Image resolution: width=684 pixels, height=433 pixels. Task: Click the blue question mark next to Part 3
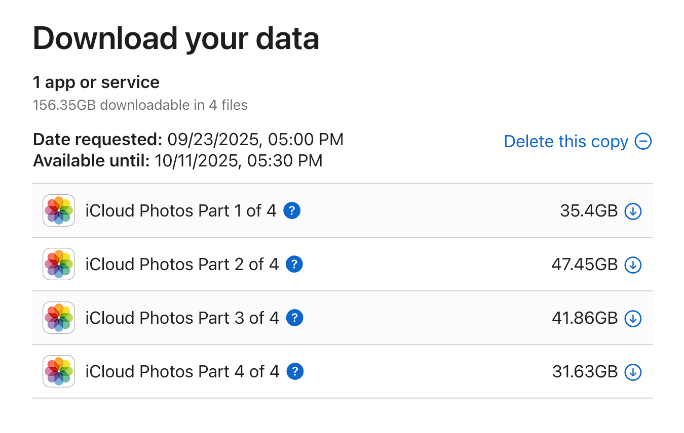[x=294, y=318]
